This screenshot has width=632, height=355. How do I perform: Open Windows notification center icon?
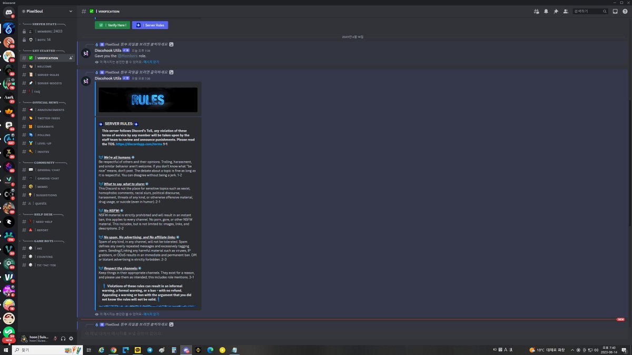click(625, 350)
